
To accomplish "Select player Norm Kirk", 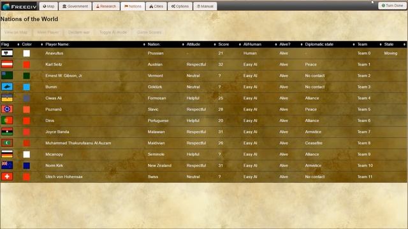I will 54,165.
